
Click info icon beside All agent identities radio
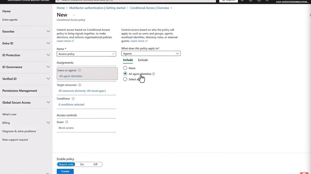point(153,74)
